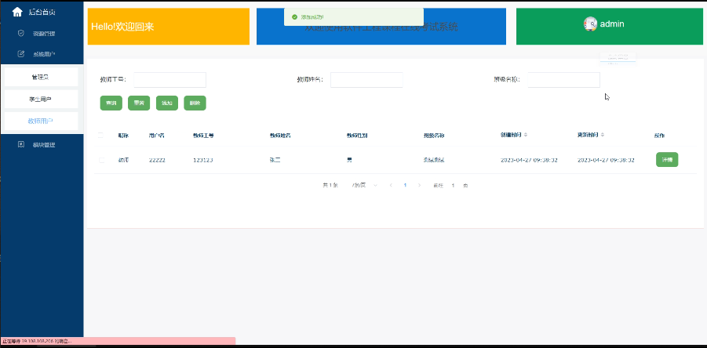Click the green 查询 button
The width and height of the screenshot is (707, 348).
tap(111, 103)
